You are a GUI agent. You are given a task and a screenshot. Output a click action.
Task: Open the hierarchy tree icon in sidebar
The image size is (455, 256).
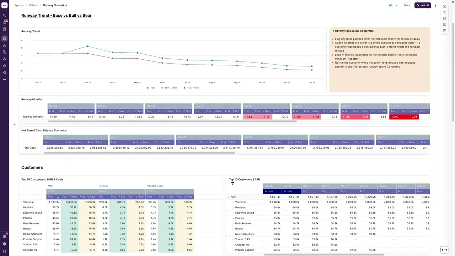click(4, 45)
